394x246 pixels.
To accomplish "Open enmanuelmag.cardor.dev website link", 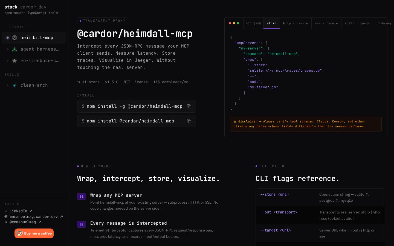I will click(x=34, y=217).
